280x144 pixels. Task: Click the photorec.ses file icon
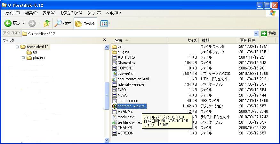click(115, 101)
